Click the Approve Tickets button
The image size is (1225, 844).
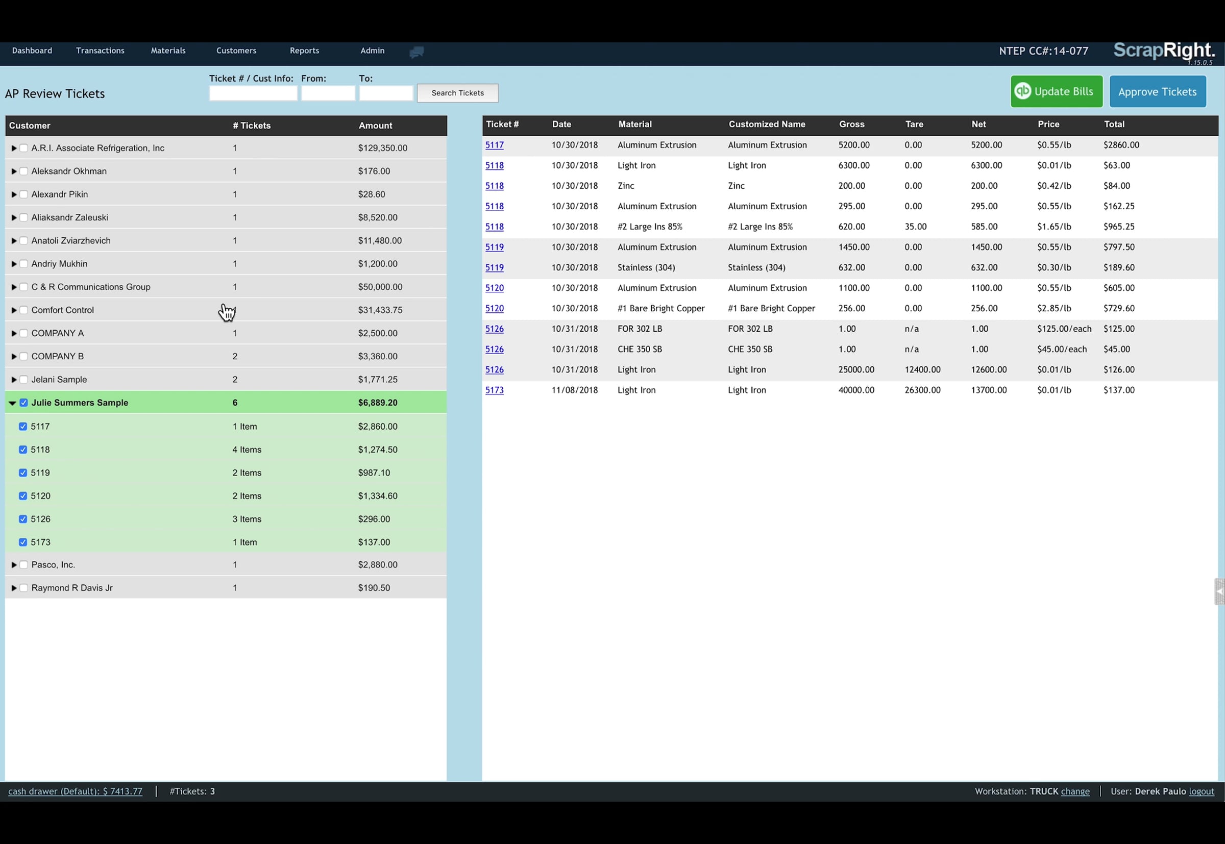[1157, 91]
